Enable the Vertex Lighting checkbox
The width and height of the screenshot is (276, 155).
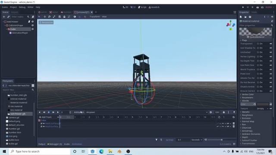coord(258,56)
